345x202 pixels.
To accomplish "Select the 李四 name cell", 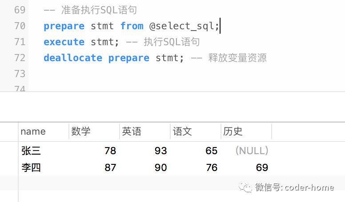I will pos(31,167).
